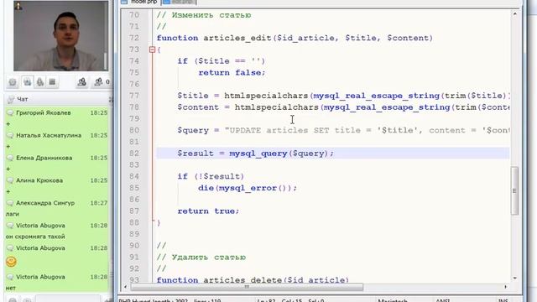Click the bubble icon next to Наталья Хасматулина

[x=10, y=135]
